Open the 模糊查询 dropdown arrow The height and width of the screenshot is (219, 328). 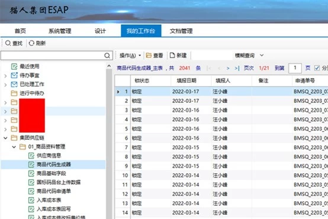click(262, 55)
